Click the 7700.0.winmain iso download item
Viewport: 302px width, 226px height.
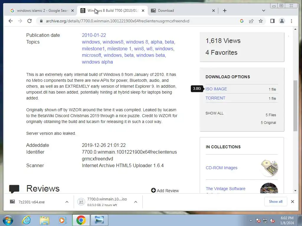click(x=104, y=202)
